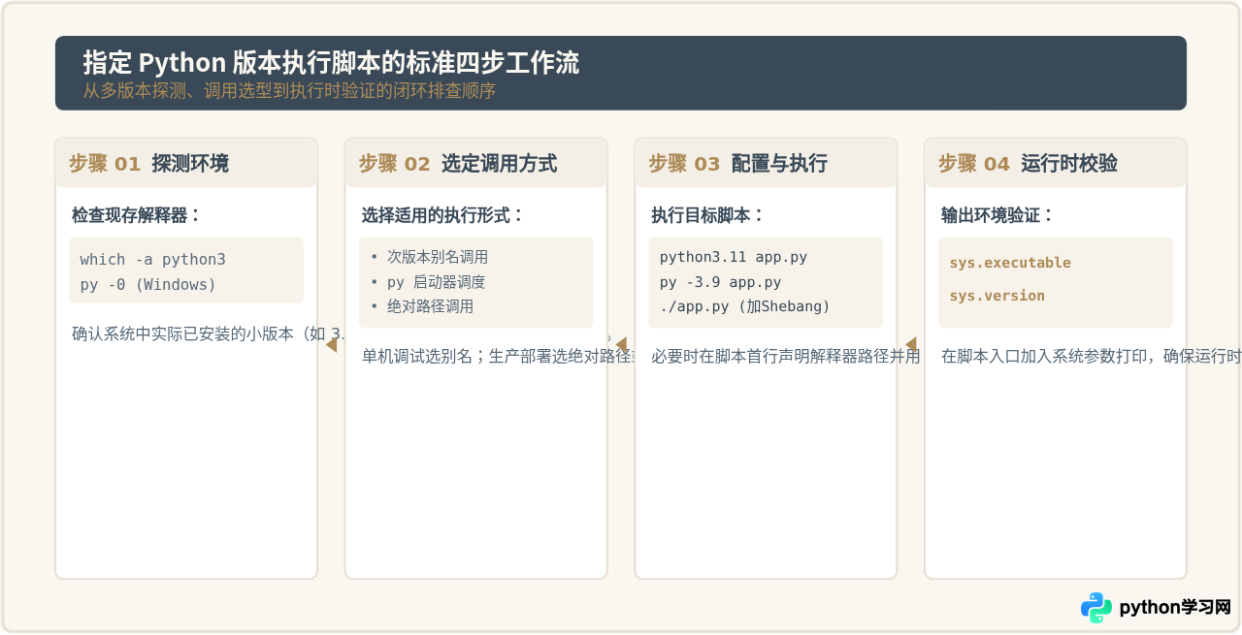The height and width of the screenshot is (635, 1242).
Task: Click the 选择适用的执行形式： label
Action: (x=442, y=215)
